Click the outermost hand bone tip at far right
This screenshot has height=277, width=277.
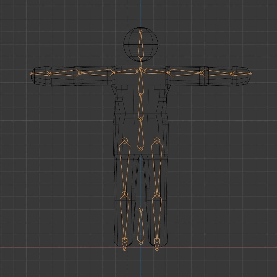coord(250,74)
